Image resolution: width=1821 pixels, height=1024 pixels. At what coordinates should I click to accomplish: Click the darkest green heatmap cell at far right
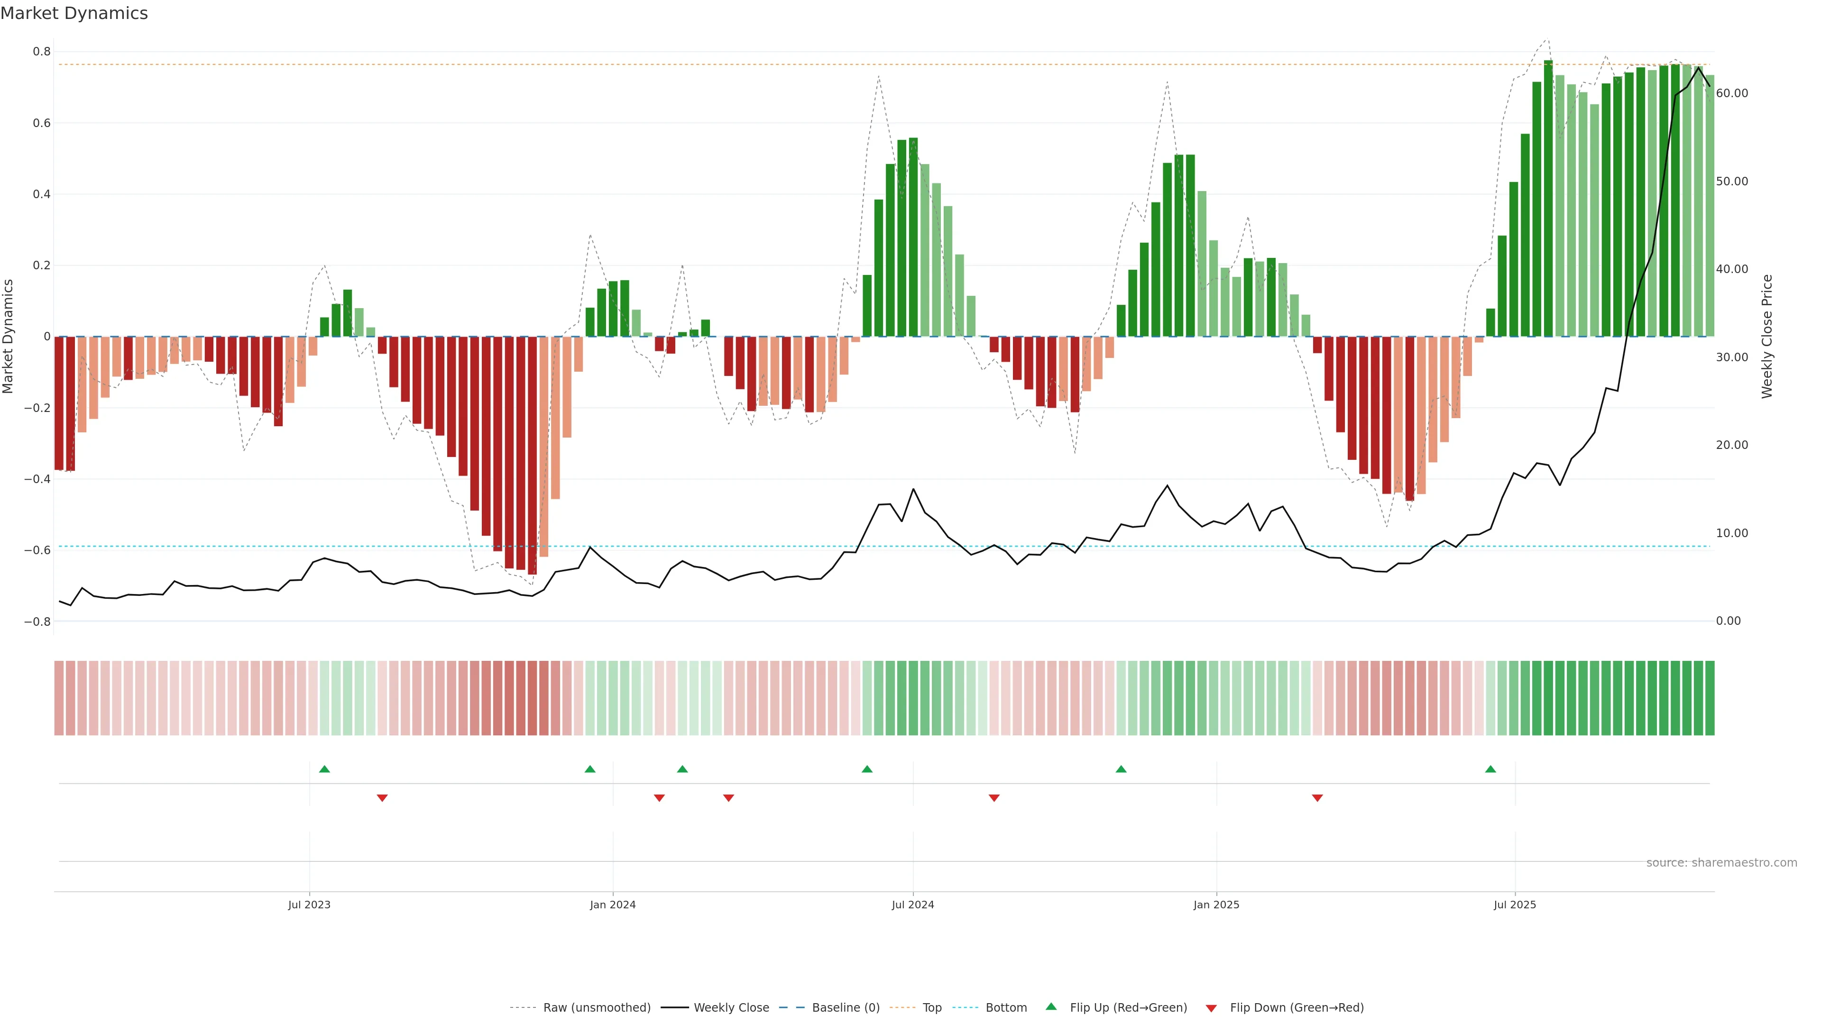pos(1709,697)
